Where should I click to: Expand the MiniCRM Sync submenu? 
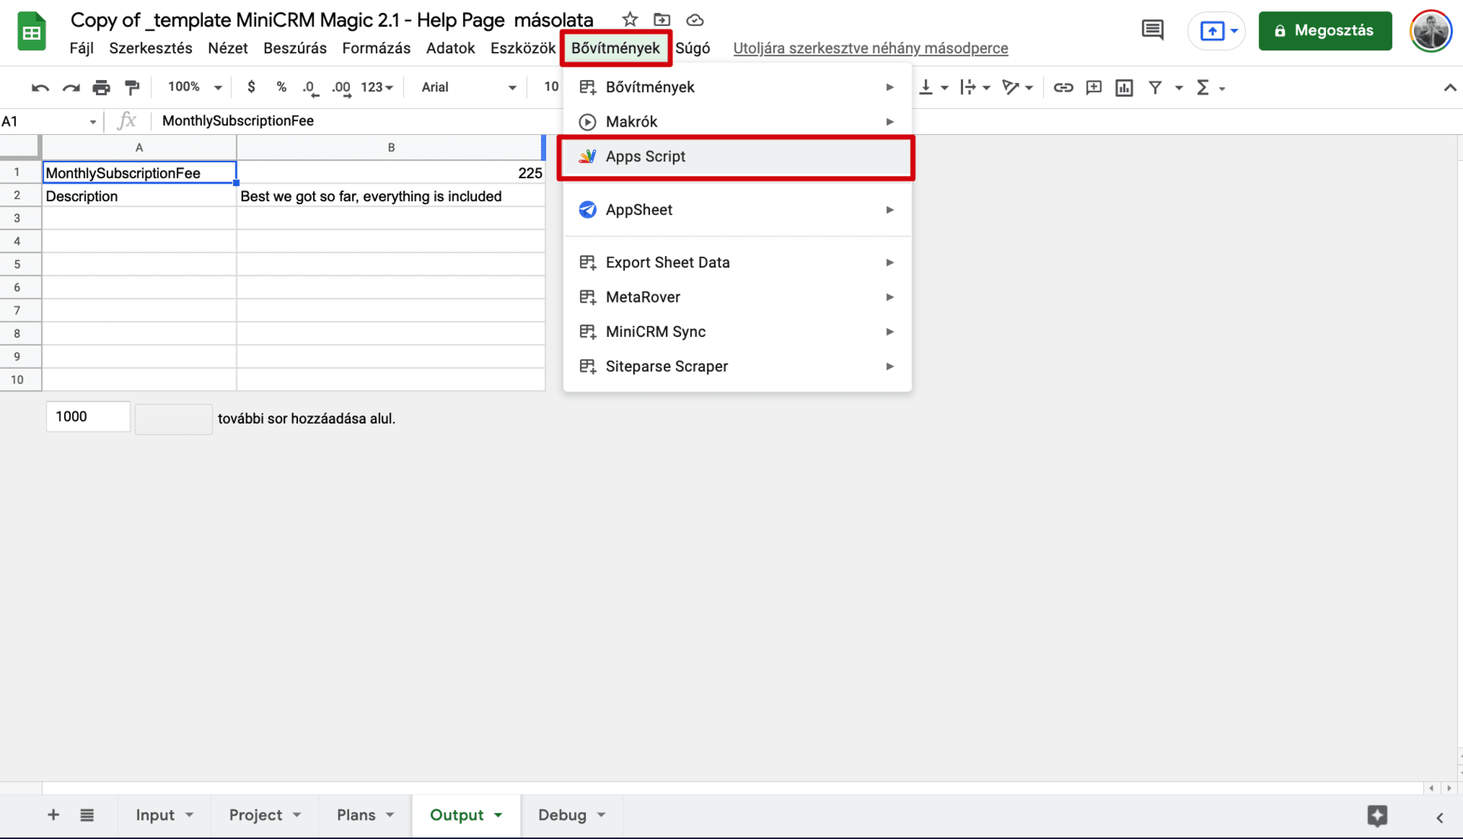pyautogui.click(x=736, y=332)
